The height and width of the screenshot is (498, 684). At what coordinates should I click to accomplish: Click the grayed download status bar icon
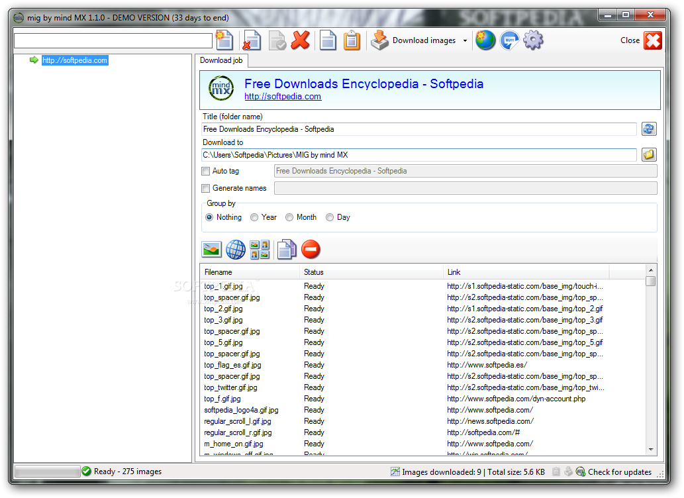pyautogui.click(x=568, y=472)
